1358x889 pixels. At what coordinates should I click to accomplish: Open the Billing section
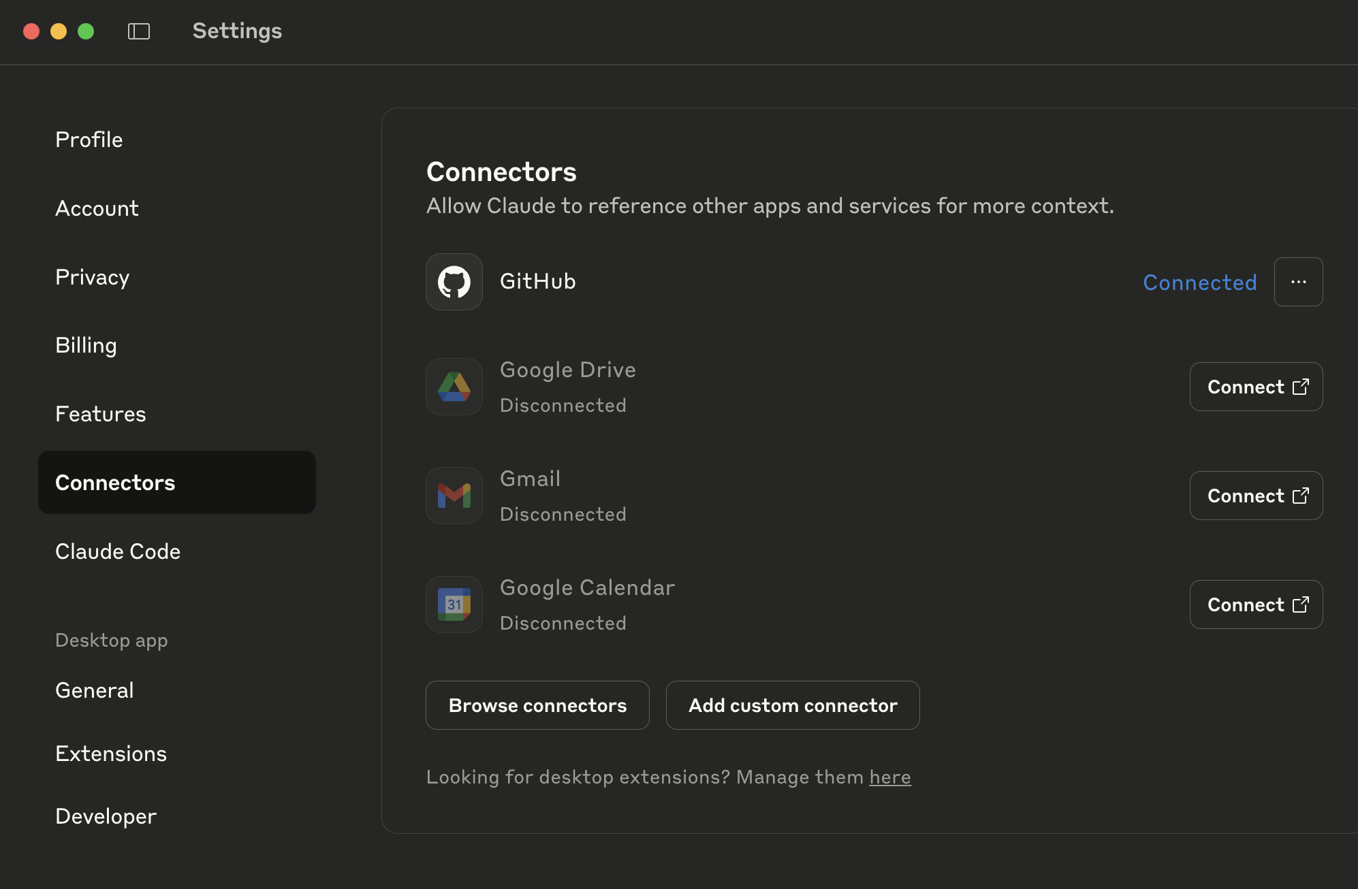pyautogui.click(x=86, y=345)
